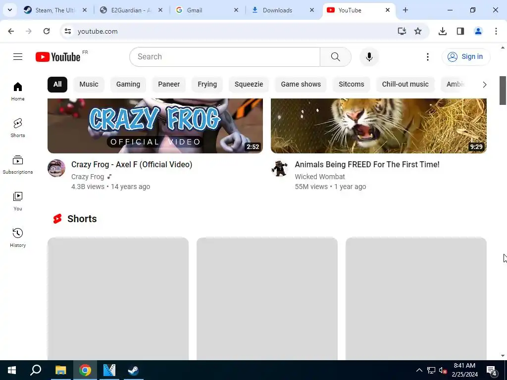The height and width of the screenshot is (380, 507).
Task: Switch to Downloads tab
Action: click(282, 10)
